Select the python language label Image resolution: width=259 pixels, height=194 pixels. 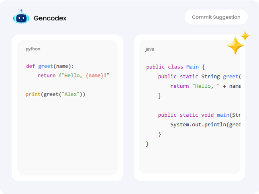pyautogui.click(x=33, y=49)
